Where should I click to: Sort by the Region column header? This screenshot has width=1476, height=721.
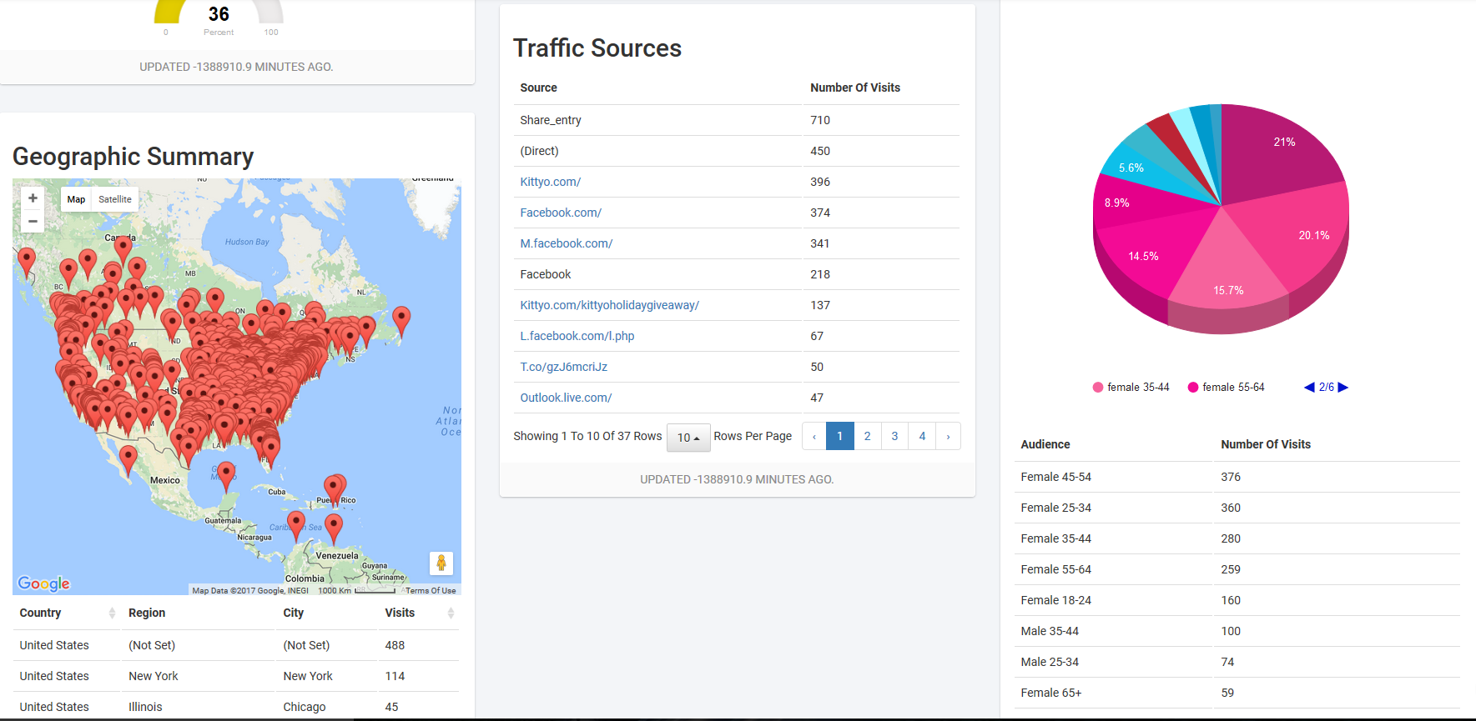pyautogui.click(x=147, y=613)
